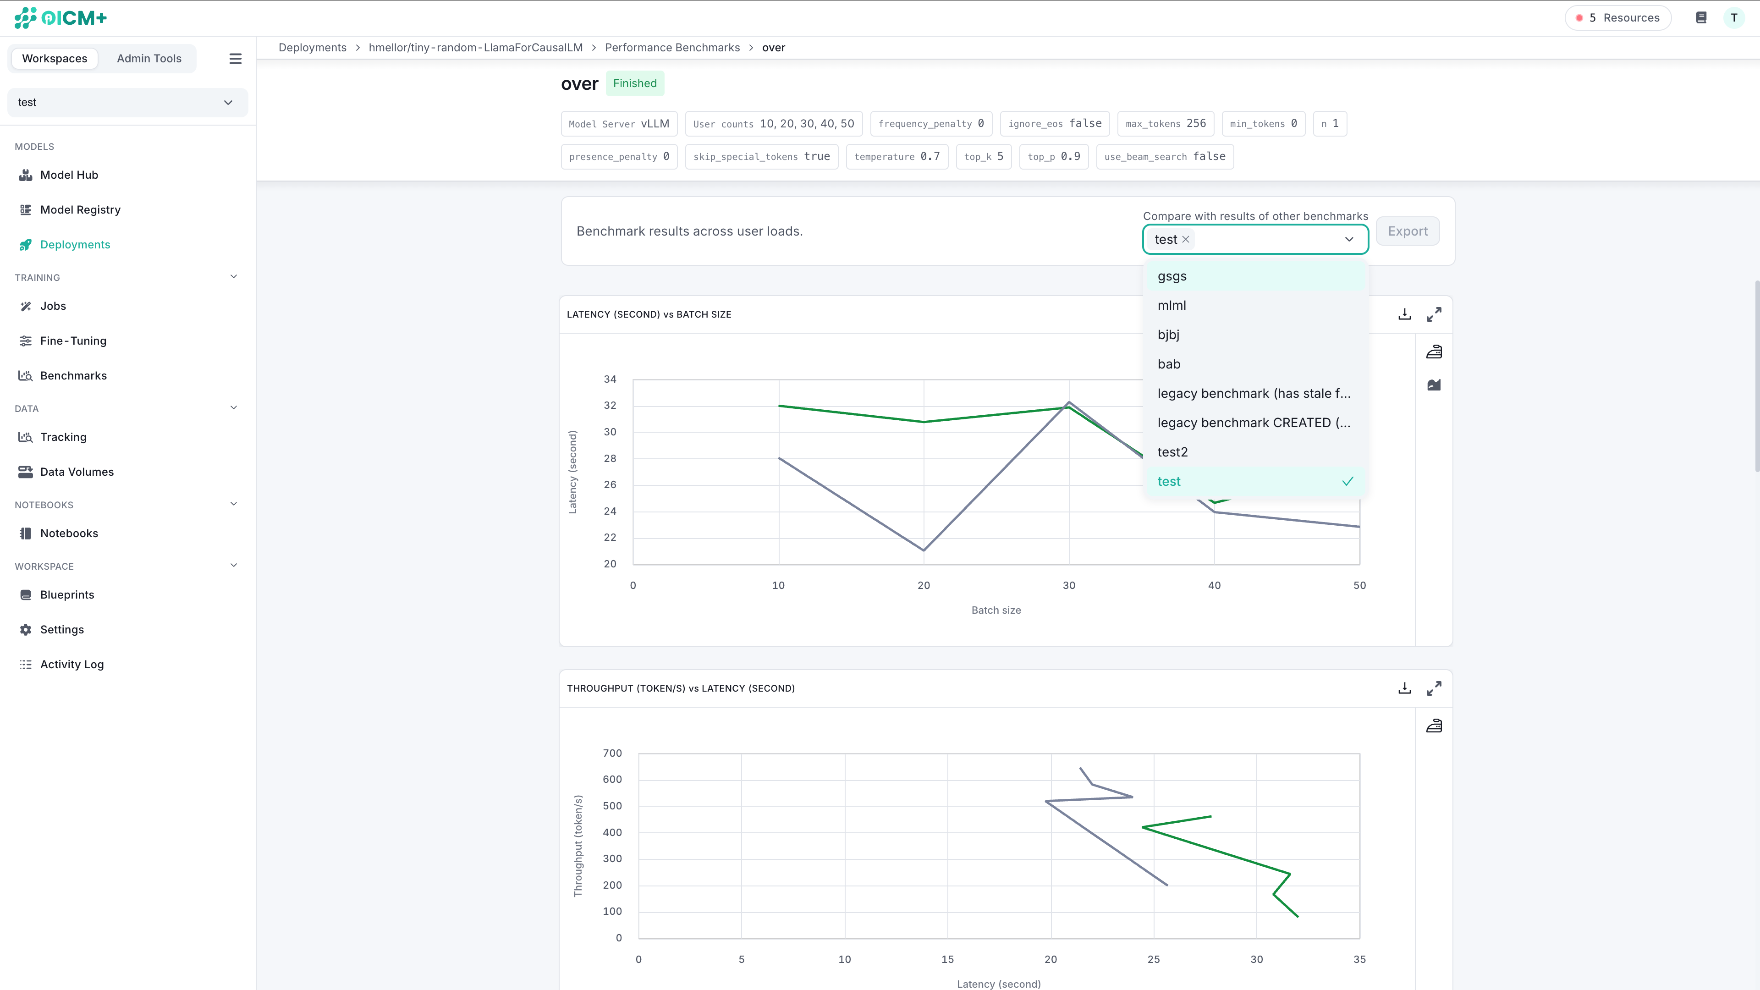This screenshot has height=990, width=1760.
Task: Click the Export button
Action: click(x=1408, y=231)
